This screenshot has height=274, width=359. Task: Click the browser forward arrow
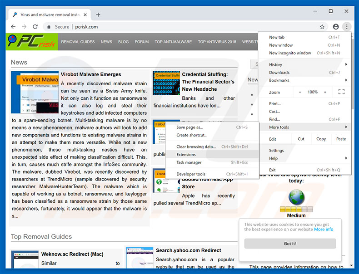pyautogui.click(x=24, y=27)
